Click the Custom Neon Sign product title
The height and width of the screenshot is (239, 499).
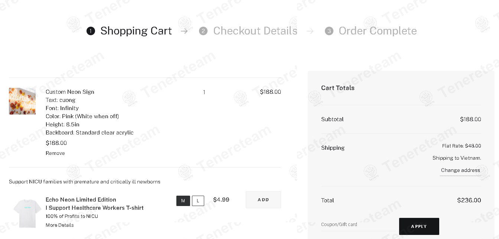click(x=70, y=92)
